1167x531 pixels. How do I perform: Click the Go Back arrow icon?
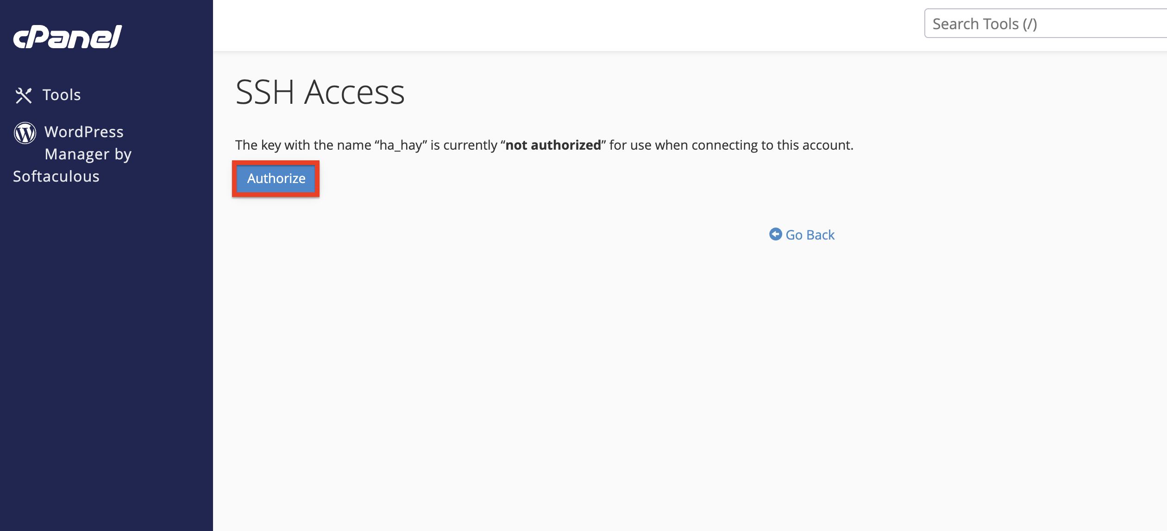click(775, 234)
